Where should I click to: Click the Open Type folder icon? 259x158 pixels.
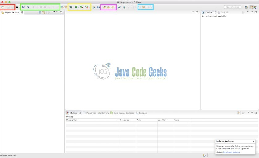(105, 7)
